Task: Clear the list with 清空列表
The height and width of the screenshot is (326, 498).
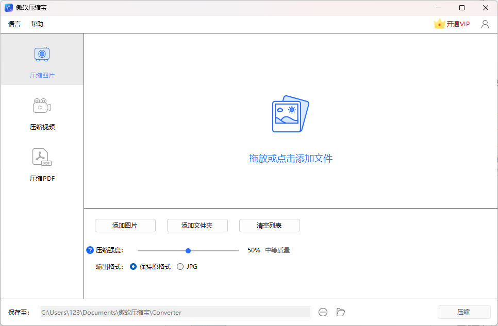Action: pos(269,226)
